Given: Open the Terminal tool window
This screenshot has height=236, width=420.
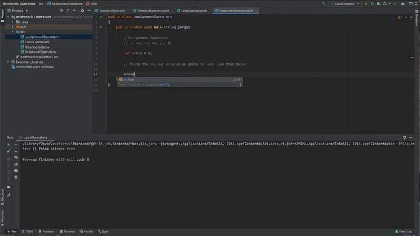Looking at the screenshot, I should click(67, 231).
